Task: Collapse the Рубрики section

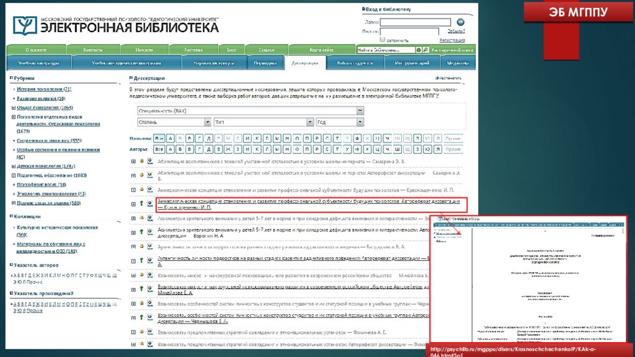Action: 11,77
